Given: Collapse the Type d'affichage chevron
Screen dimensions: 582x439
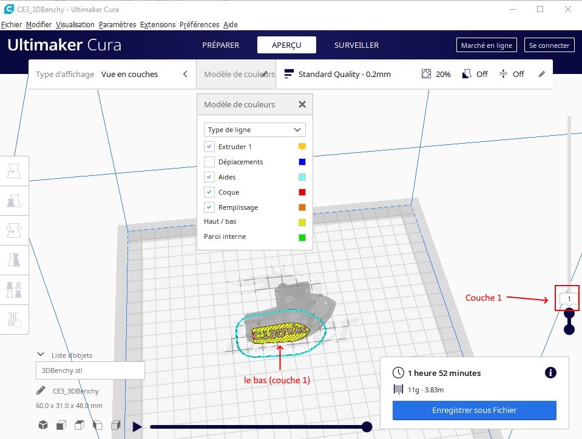Looking at the screenshot, I should coord(185,74).
